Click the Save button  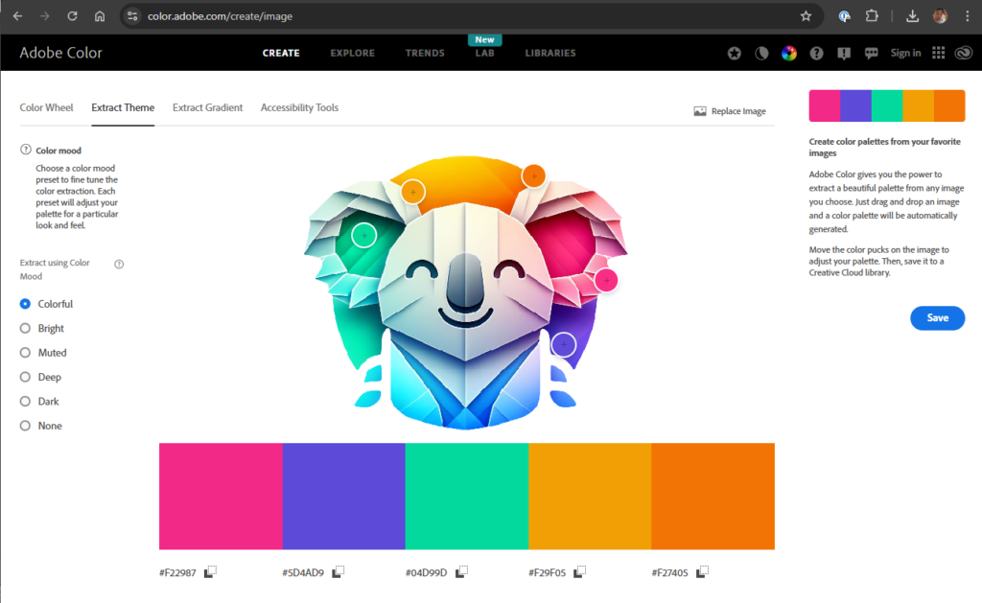tap(937, 318)
